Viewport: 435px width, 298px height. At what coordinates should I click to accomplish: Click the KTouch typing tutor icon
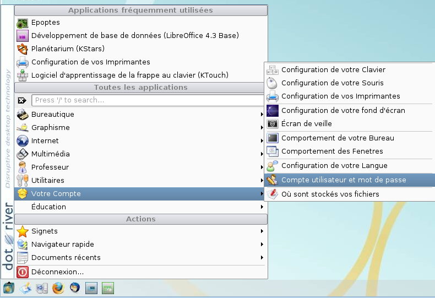coord(23,75)
